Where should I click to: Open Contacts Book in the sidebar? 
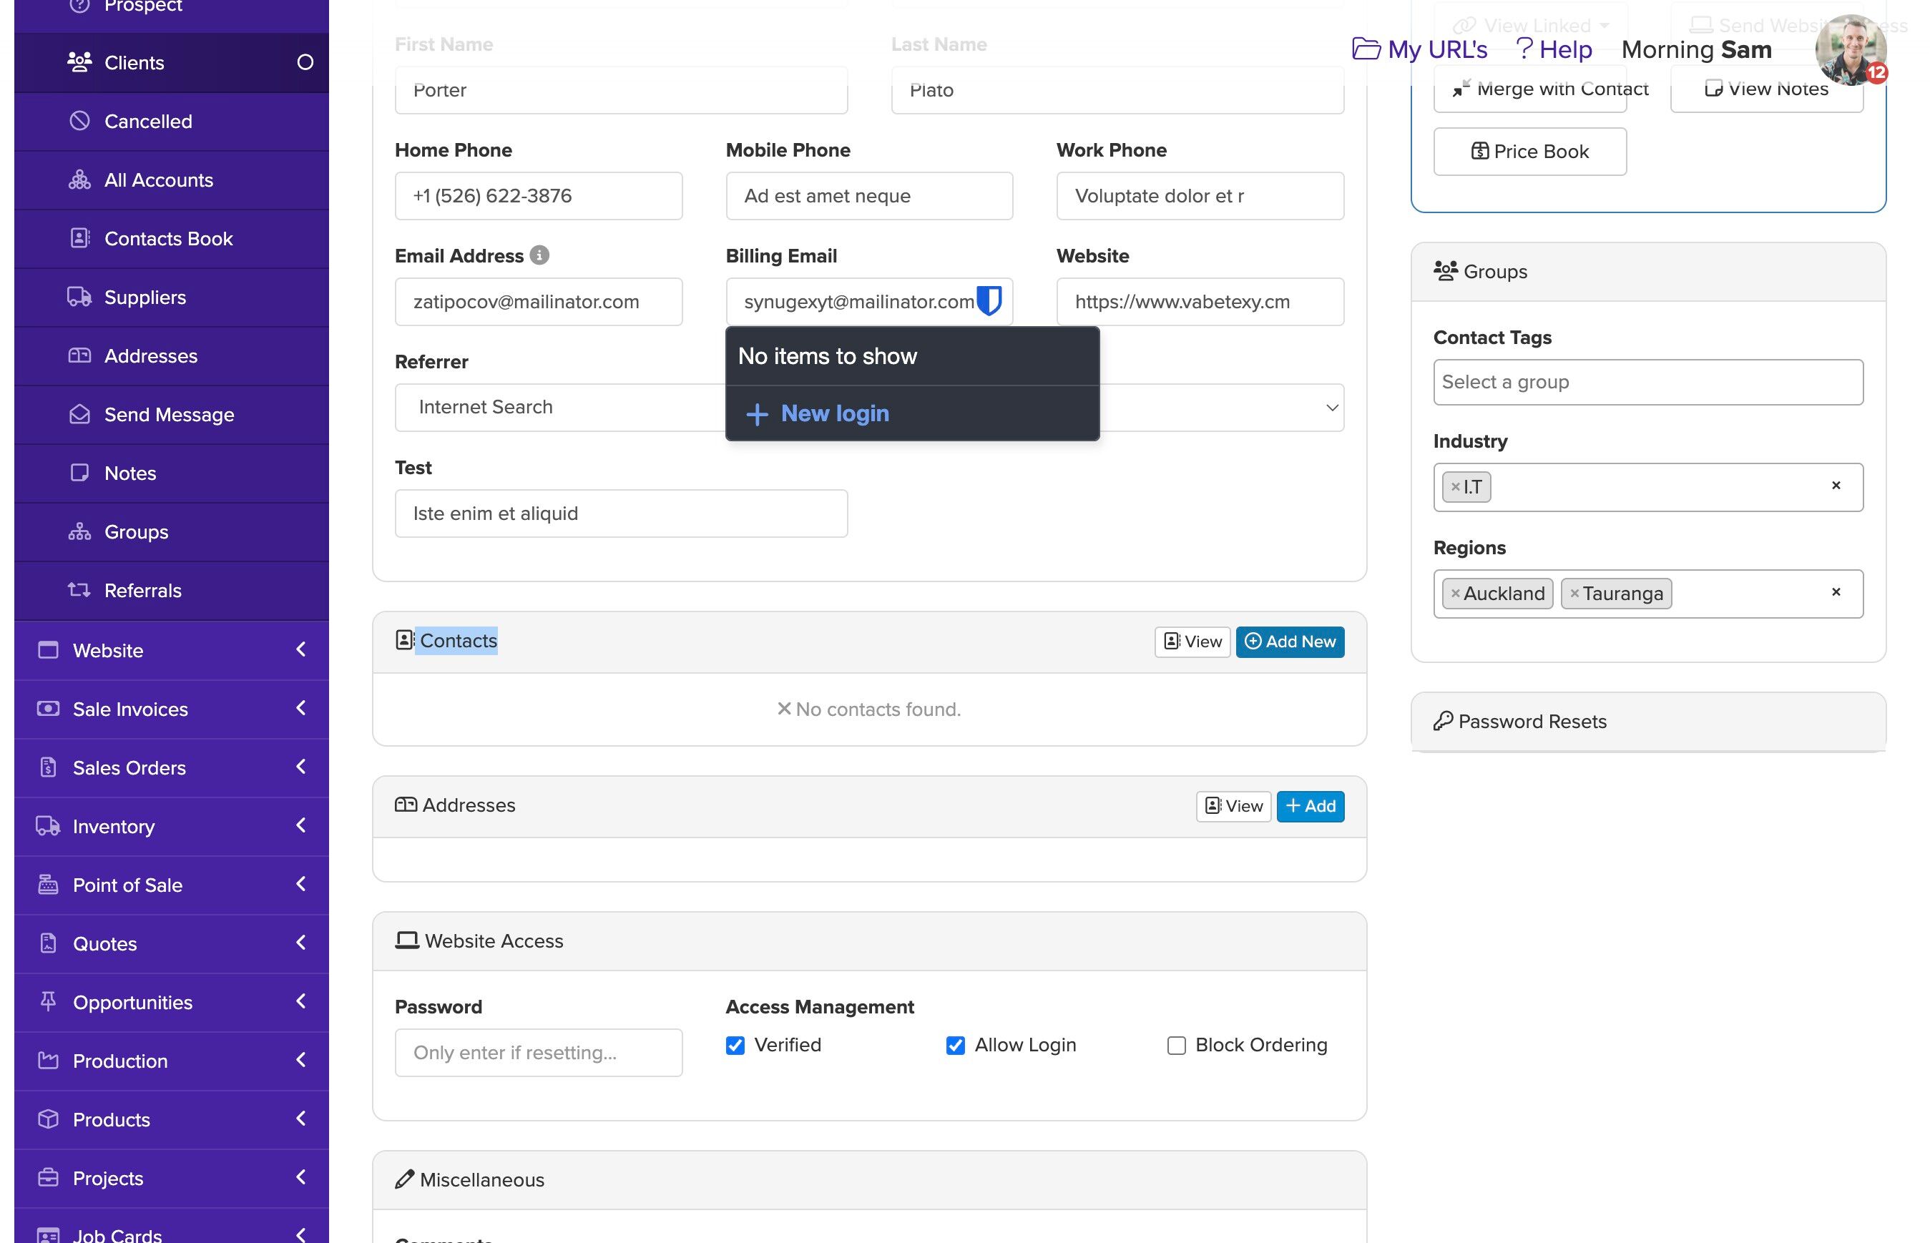[x=168, y=239]
